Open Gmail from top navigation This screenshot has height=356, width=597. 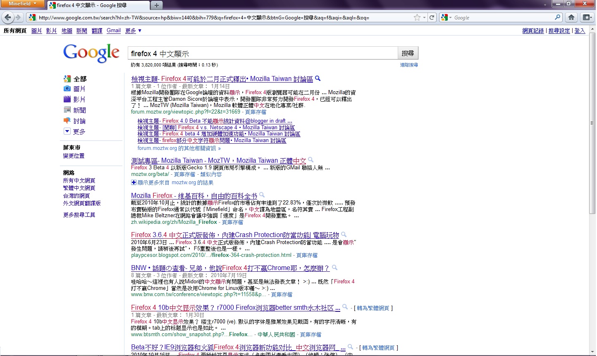(114, 31)
